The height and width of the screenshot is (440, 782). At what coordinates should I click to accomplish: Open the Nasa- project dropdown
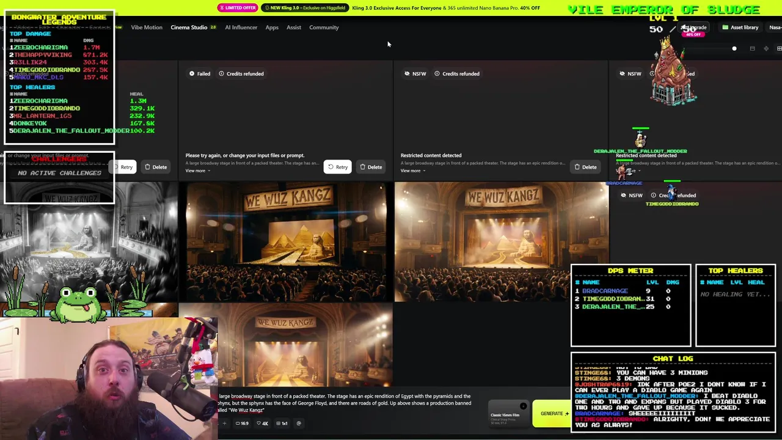click(775, 28)
